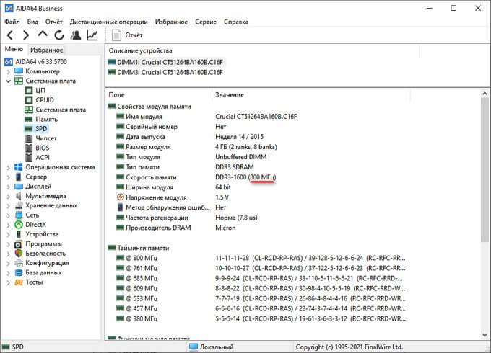Open the Файл menu
491x353 pixels.
(12, 22)
